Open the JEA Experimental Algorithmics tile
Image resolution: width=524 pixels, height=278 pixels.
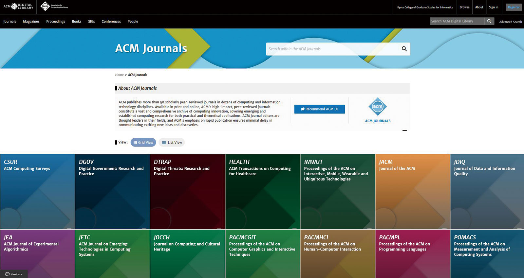click(38, 254)
